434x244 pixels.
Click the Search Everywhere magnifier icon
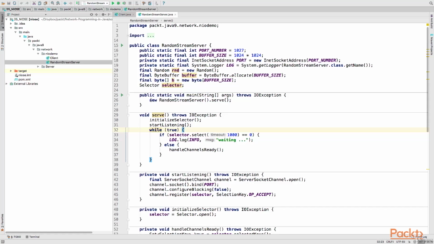pos(431,3)
